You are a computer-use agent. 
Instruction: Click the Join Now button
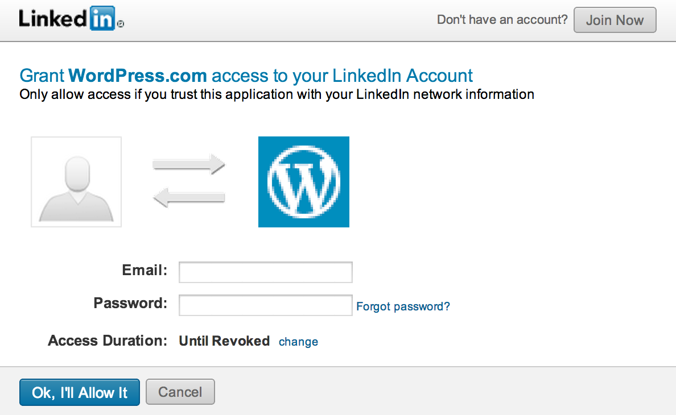pyautogui.click(x=615, y=20)
